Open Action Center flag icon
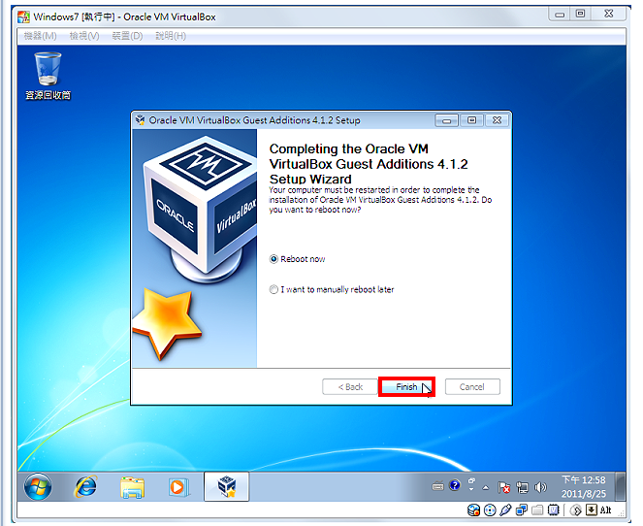 coord(503,487)
